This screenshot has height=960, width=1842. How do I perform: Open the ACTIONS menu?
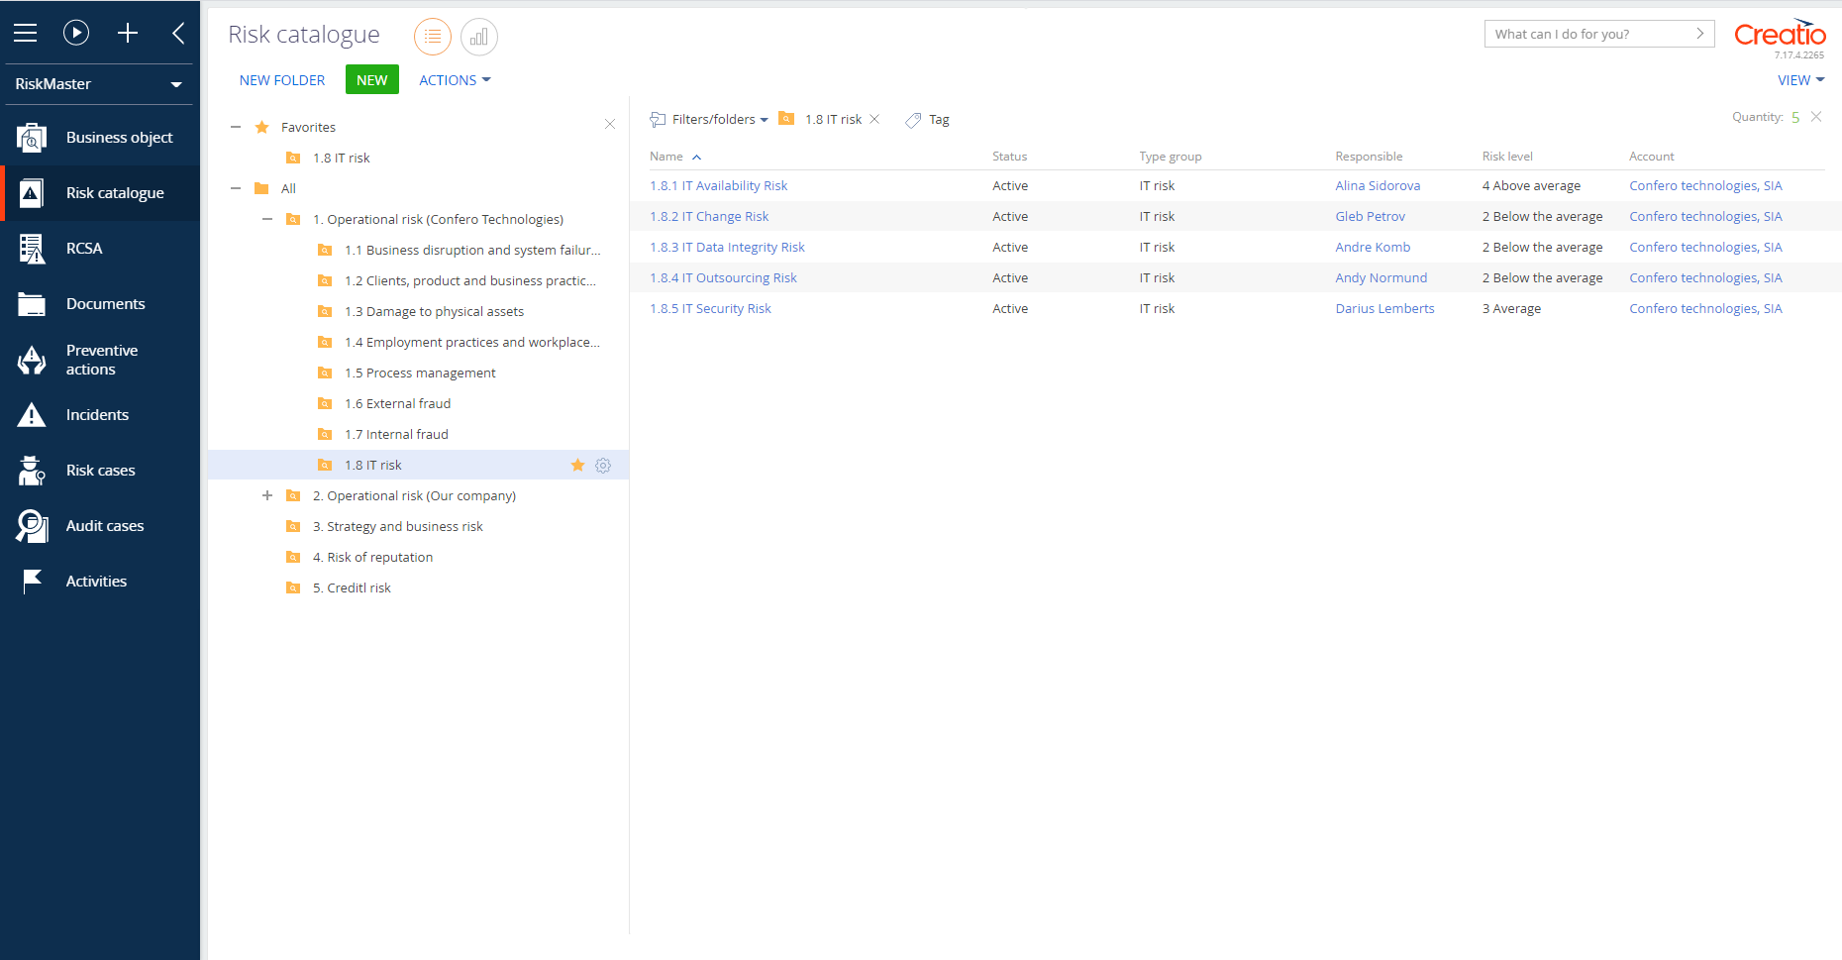click(x=455, y=80)
